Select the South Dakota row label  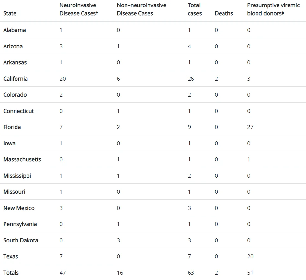20,240
